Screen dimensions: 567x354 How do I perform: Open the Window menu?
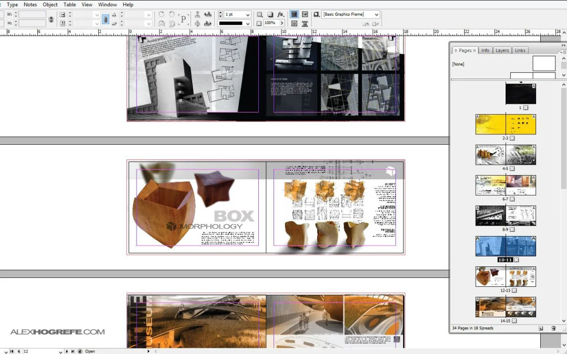point(108,4)
